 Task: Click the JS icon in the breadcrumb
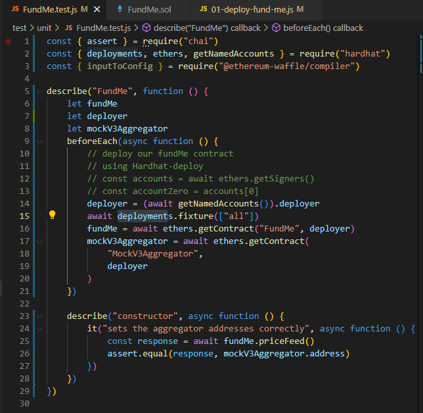[69, 28]
